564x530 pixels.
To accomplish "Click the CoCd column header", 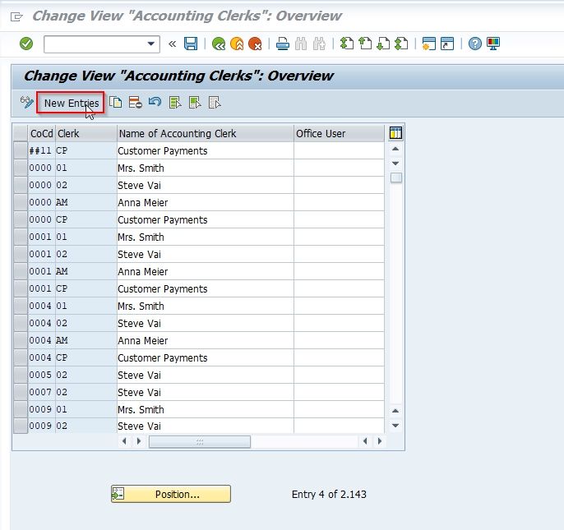I will tap(41, 133).
